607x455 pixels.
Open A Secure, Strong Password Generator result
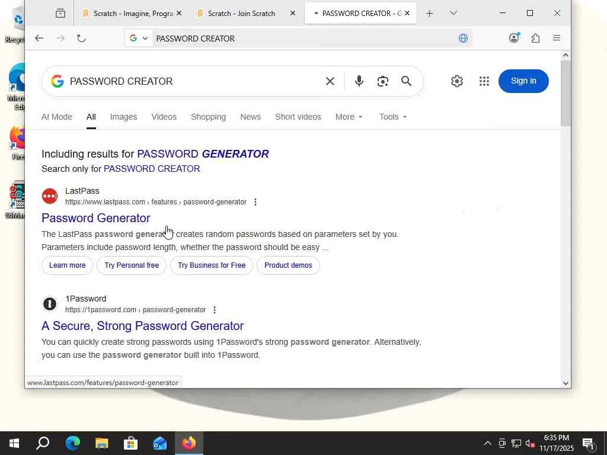(142, 326)
